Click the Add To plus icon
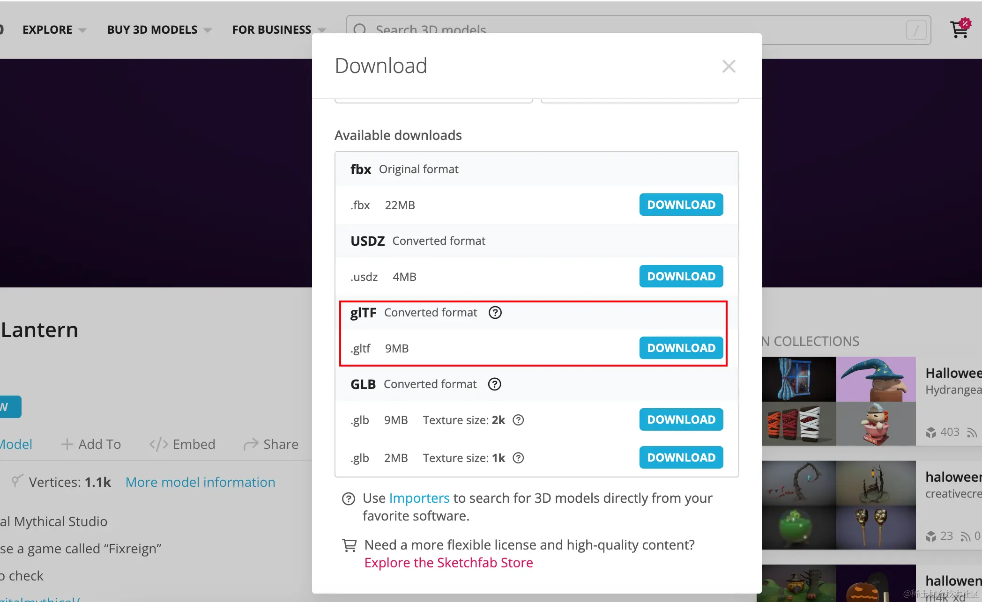Viewport: 982px width, 602px height. coord(67,444)
